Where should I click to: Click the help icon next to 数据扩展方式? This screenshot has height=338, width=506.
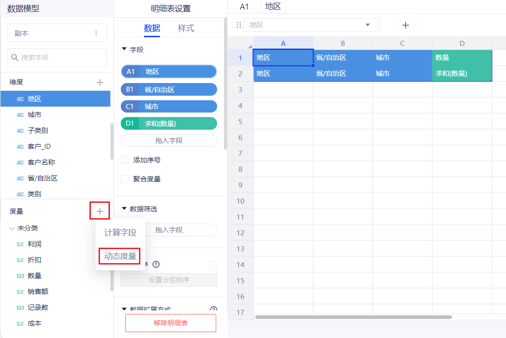click(213, 309)
